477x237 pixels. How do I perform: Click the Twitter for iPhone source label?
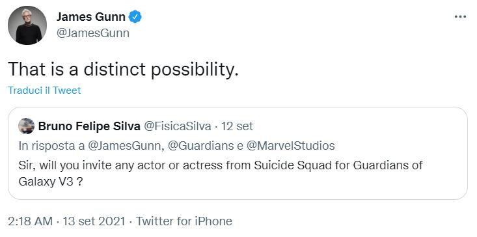(x=184, y=221)
